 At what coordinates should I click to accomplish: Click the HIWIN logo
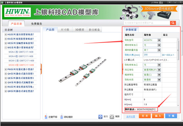[17, 12]
